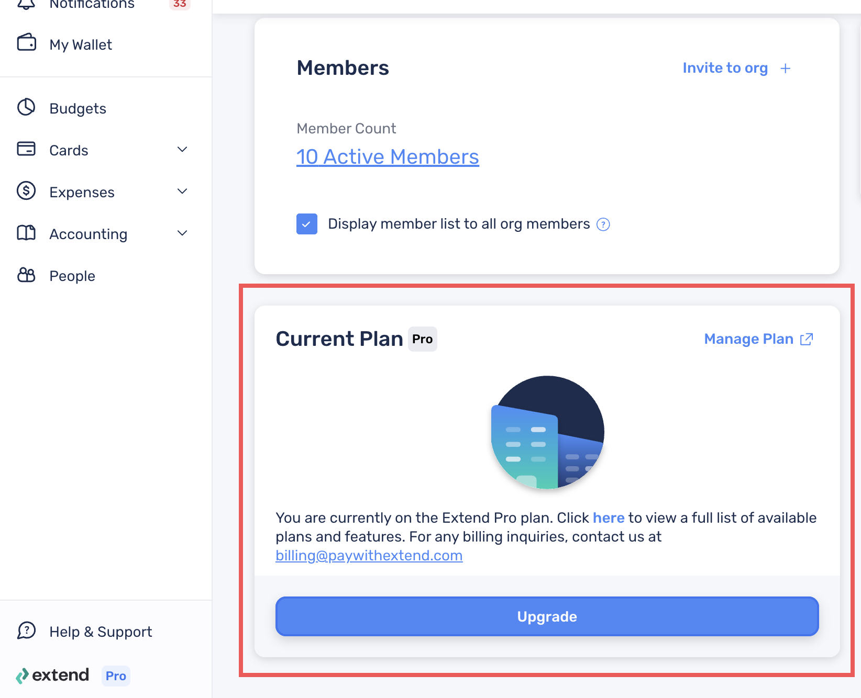Click the Expenses dollar icon
861x698 pixels.
pyautogui.click(x=26, y=191)
